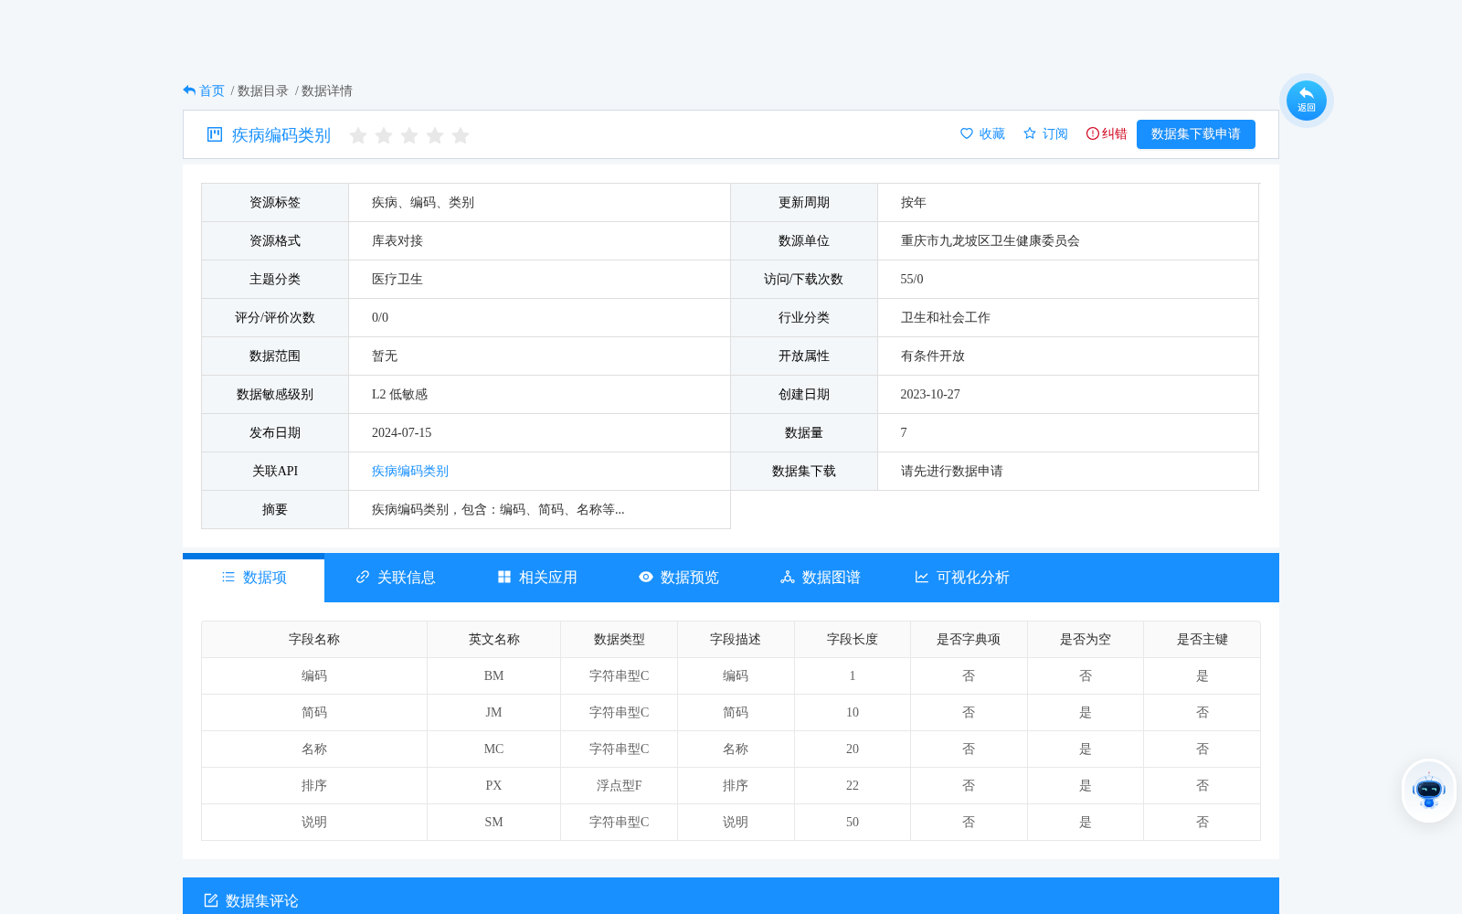Viewport: 1462px width, 914px height.
Task: Click the 纠错 warning icon
Action: pos(1093,133)
